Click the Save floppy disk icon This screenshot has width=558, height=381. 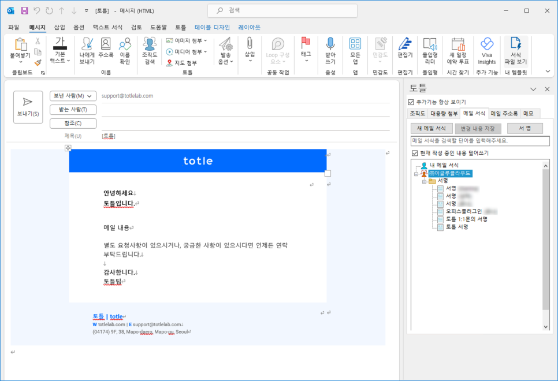(x=24, y=10)
